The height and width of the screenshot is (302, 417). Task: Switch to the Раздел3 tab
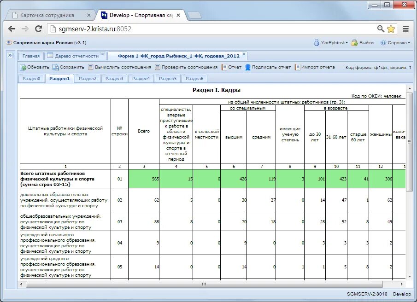pyautogui.click(x=114, y=78)
